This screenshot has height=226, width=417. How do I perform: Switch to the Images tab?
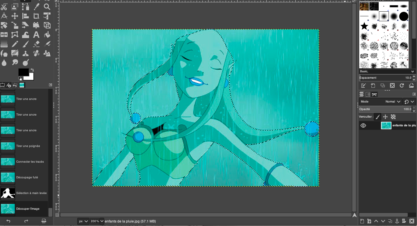coord(22,85)
